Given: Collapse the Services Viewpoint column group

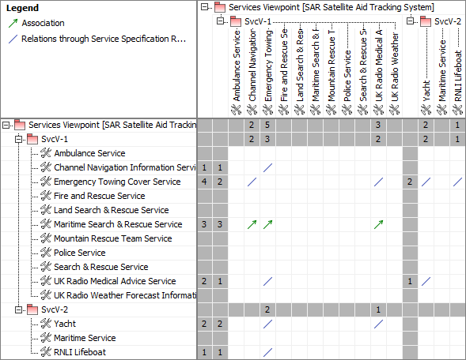Looking at the screenshot, I should (x=204, y=7).
